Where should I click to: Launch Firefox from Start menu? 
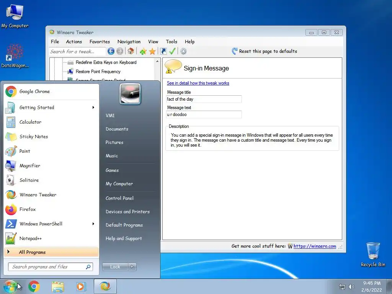(51, 209)
